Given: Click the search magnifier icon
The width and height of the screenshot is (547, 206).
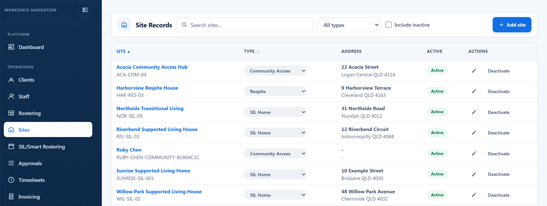Looking at the screenshot, I should click(x=184, y=25).
